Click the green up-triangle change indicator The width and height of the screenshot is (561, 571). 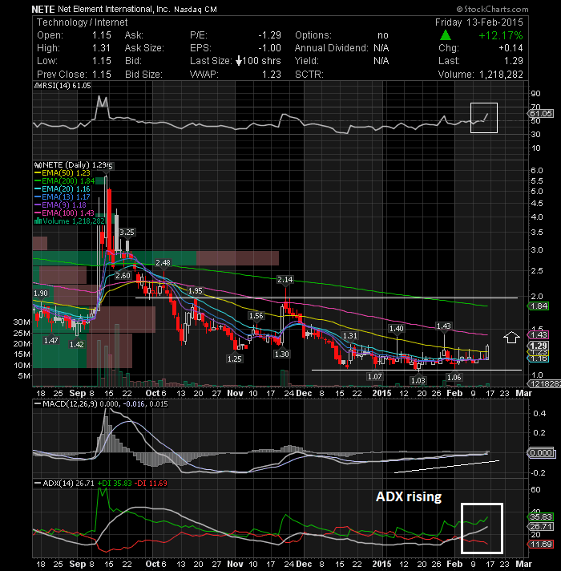point(446,35)
